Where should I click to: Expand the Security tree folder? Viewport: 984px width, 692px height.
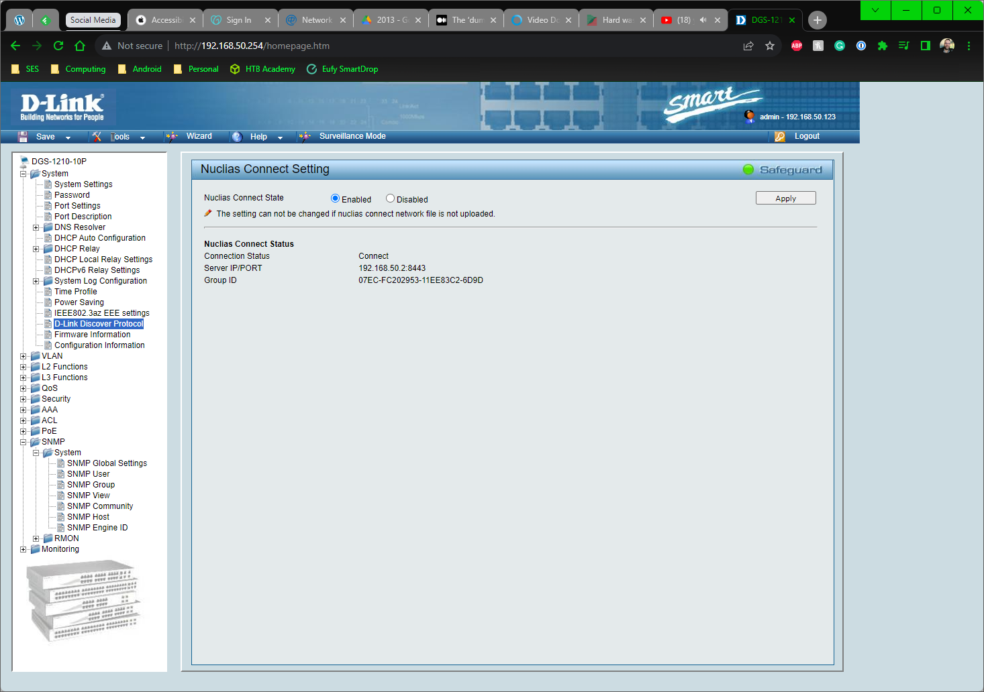[23, 399]
